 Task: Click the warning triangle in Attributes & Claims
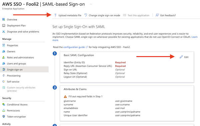coord(65,96)
